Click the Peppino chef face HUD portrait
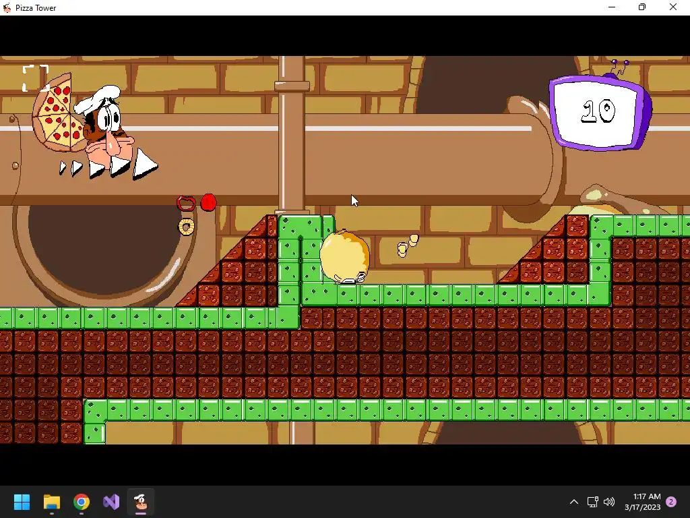The width and height of the screenshot is (690, 518). pos(104,125)
